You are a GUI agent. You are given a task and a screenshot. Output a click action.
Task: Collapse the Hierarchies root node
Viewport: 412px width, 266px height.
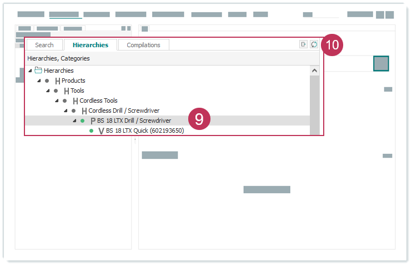30,71
